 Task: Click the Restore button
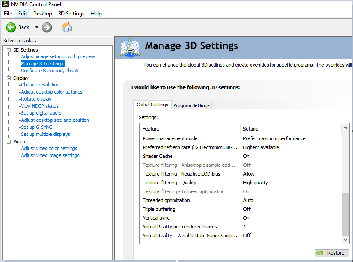[x=332, y=253]
